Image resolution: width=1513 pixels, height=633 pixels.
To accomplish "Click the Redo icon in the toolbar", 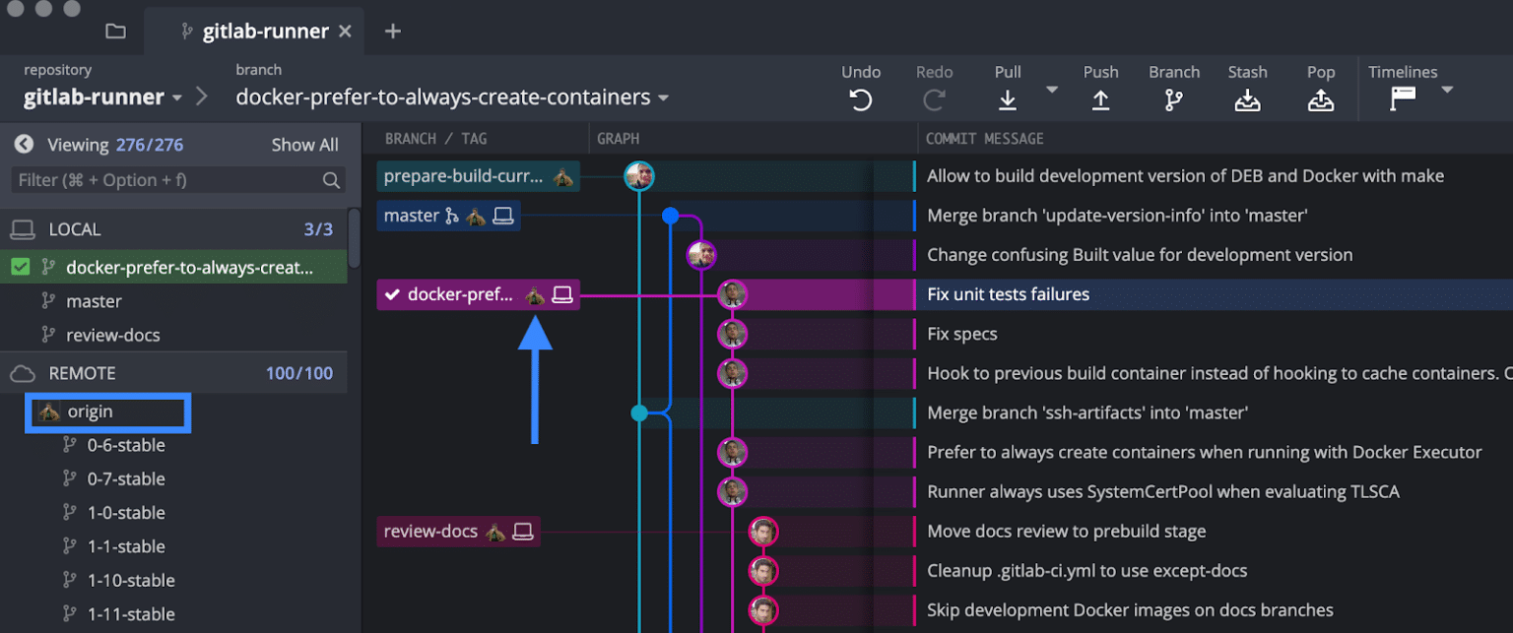I will click(934, 99).
